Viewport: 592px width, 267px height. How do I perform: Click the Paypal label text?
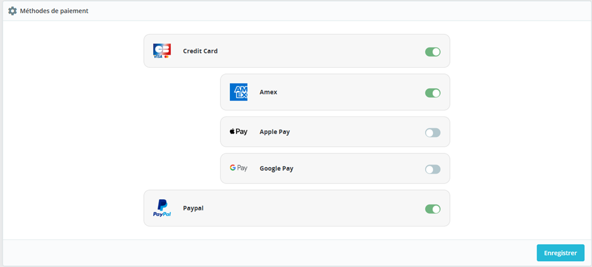[x=193, y=208]
